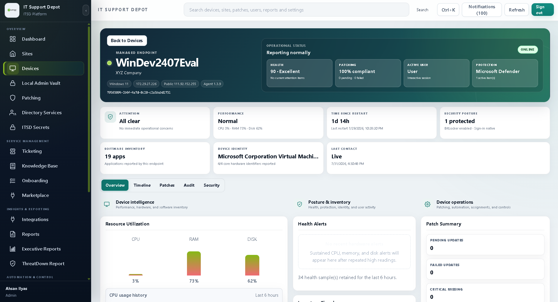Click the ITSD Secrets lock icon
558x302 pixels.
pos(13,127)
